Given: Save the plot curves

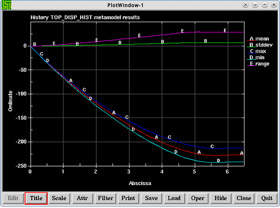Looking at the screenshot, I should (151, 198).
